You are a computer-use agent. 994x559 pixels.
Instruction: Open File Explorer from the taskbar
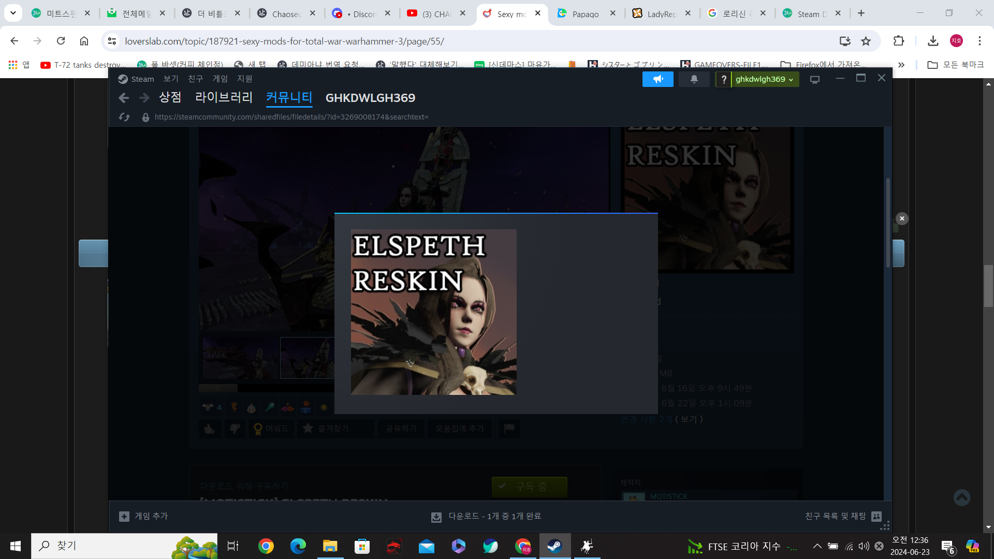coord(330,546)
